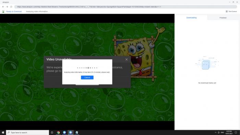The height and width of the screenshot is (135, 240).
Task: Switch to the Downloading tab
Action: coord(191,17)
